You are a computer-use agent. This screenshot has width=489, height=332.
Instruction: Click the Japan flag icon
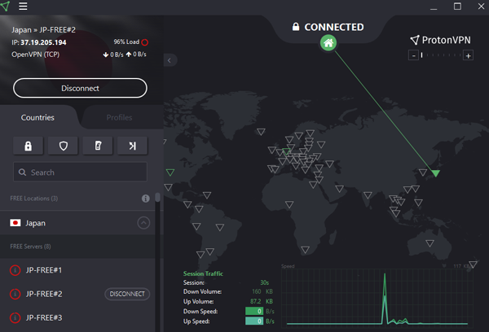(15, 223)
